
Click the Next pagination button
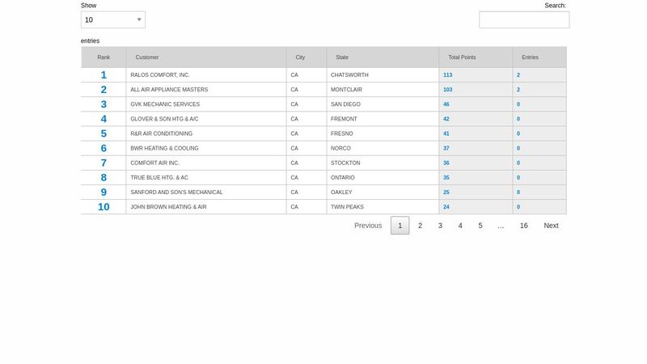click(x=551, y=226)
